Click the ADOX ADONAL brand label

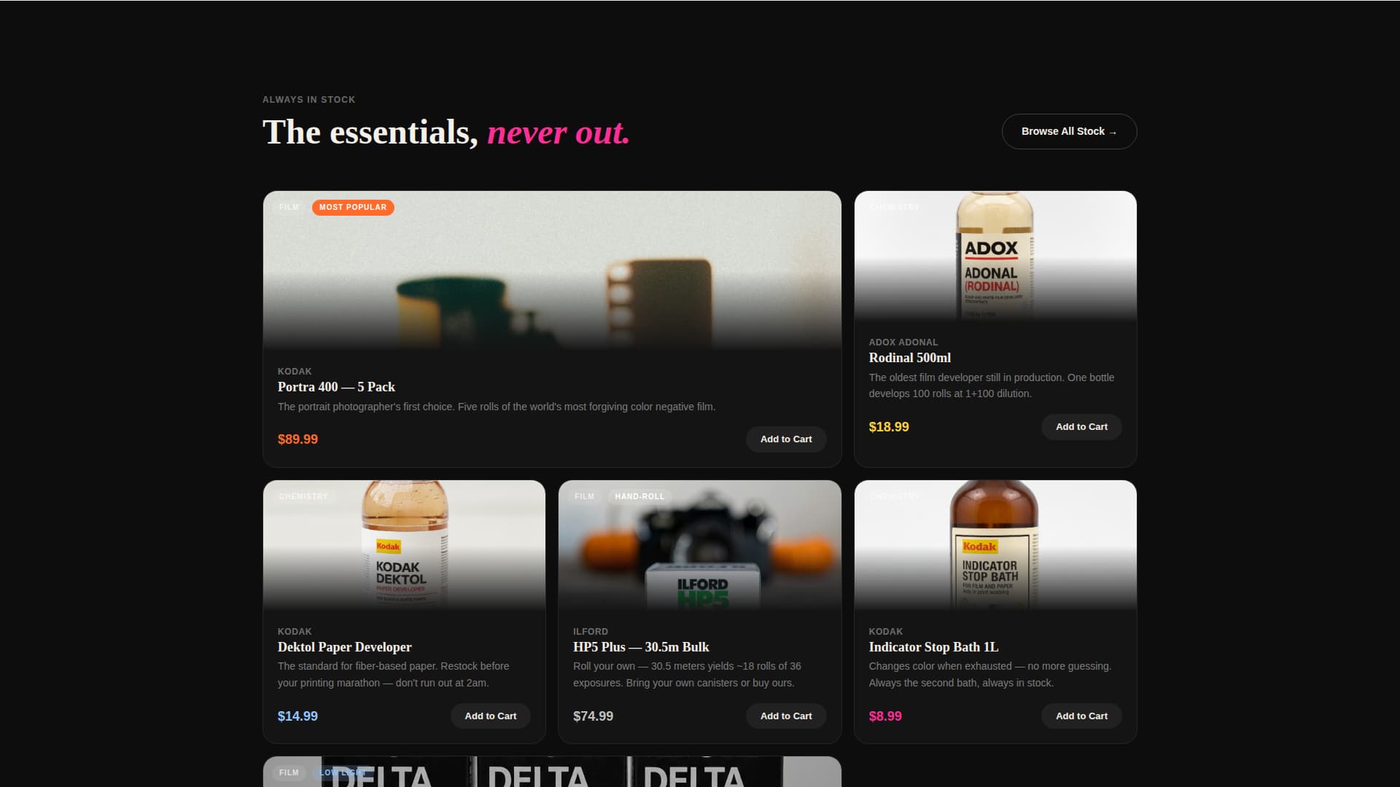pyautogui.click(x=903, y=342)
